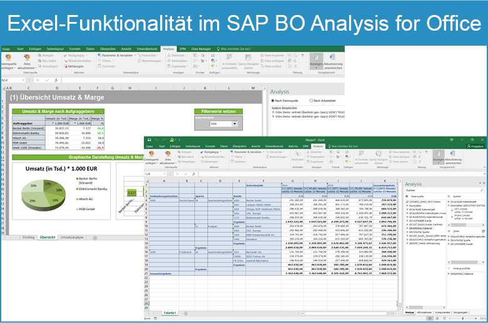The width and height of the screenshot is (488, 323).
Task: Click Aktualisierung unterbrechen in front window
Action: pyautogui.click(x=453, y=157)
